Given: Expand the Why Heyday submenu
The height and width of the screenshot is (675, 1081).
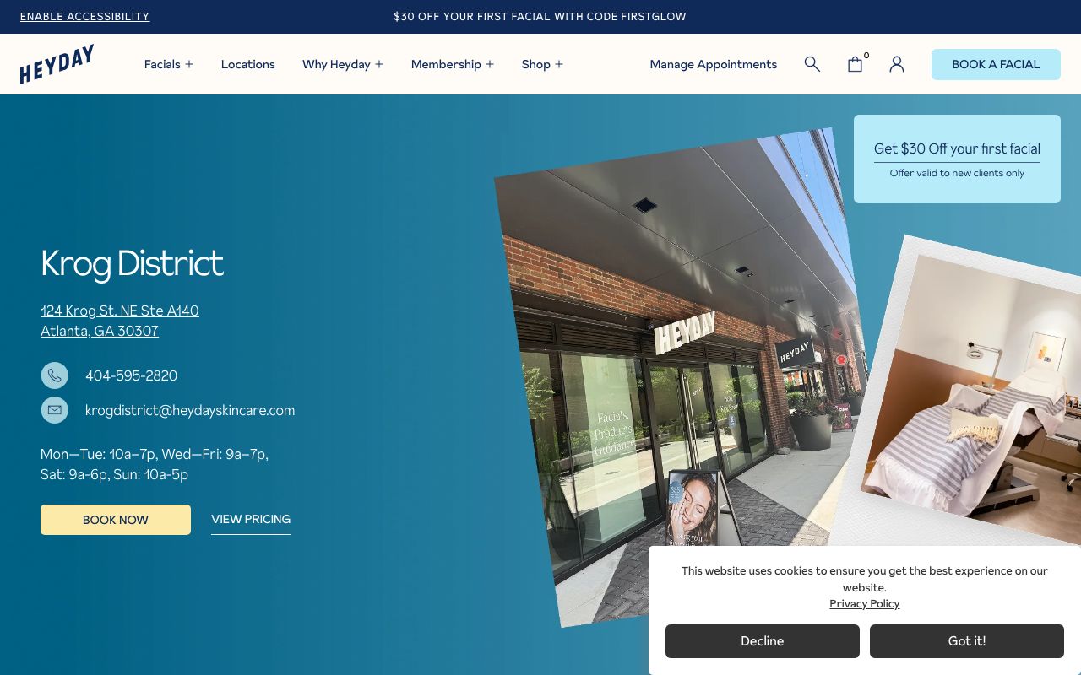Looking at the screenshot, I should coord(379,64).
